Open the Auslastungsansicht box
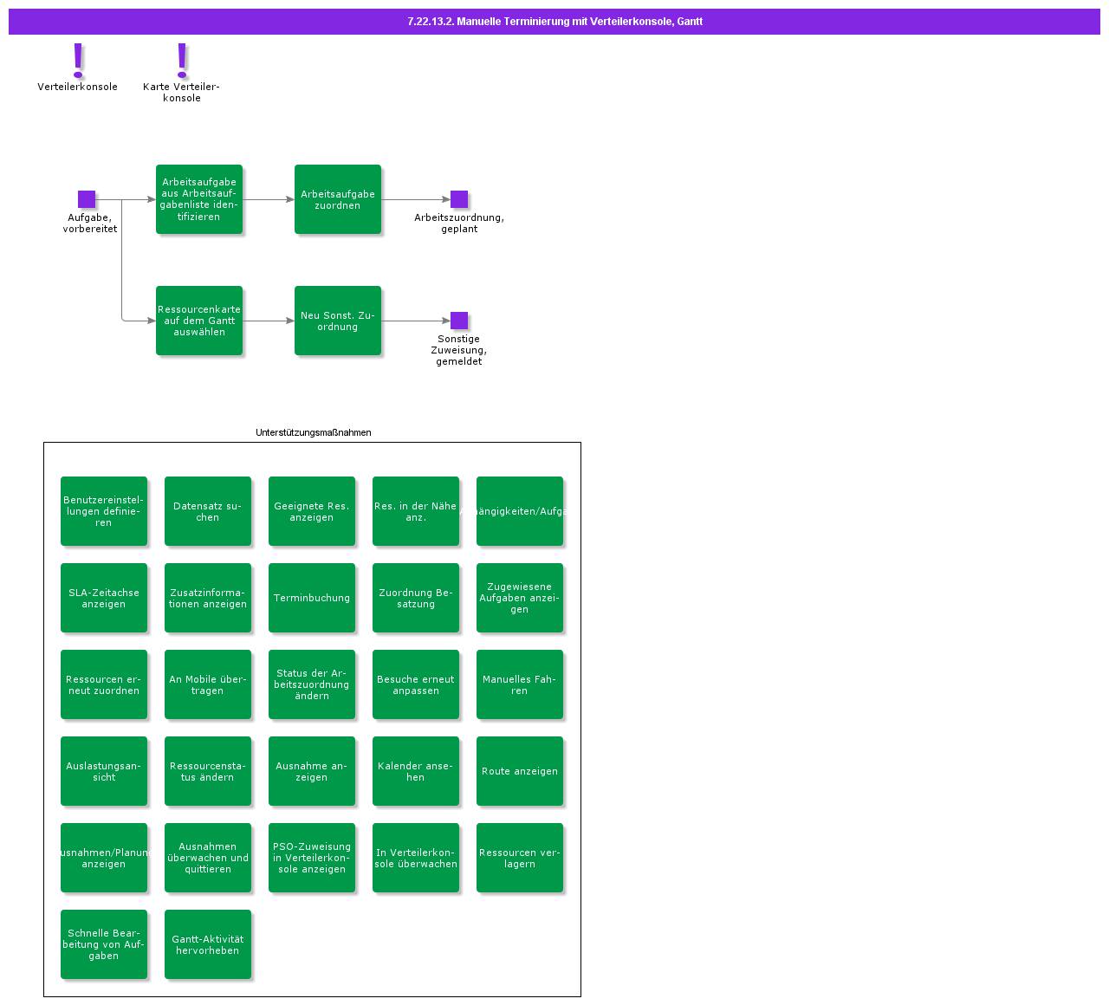This screenshot has width=1109, height=1005. pyautogui.click(x=104, y=771)
